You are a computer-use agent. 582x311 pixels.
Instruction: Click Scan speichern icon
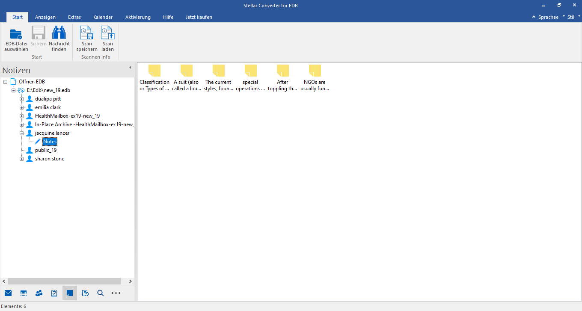[87, 33]
